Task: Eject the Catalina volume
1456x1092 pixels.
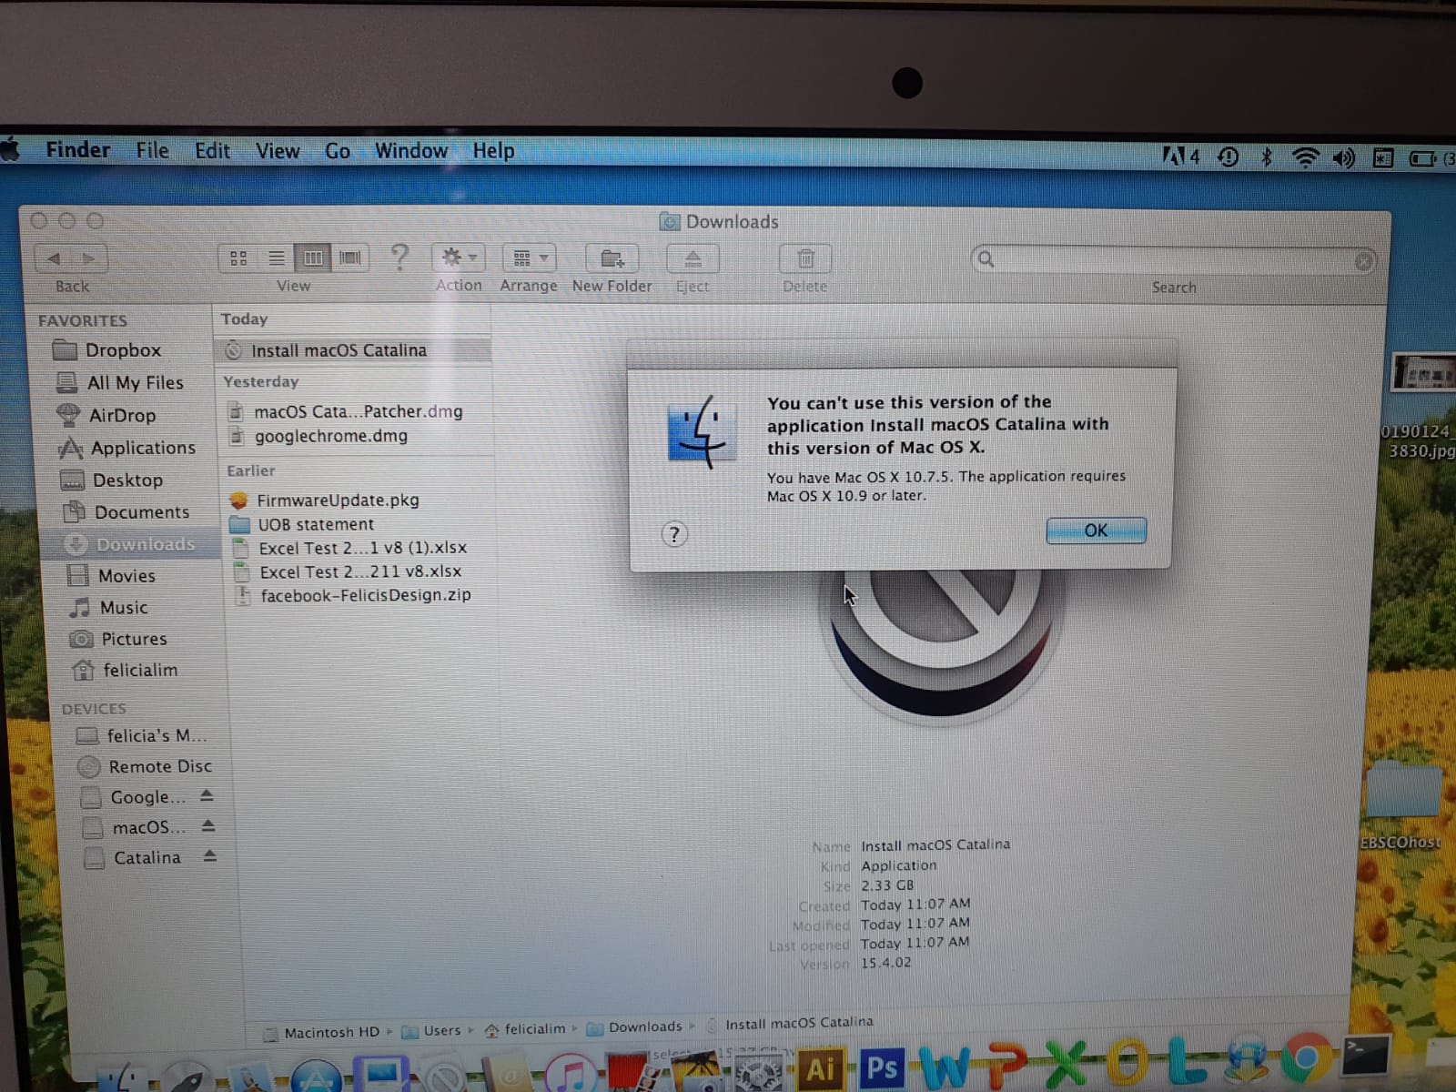Action: [x=210, y=856]
